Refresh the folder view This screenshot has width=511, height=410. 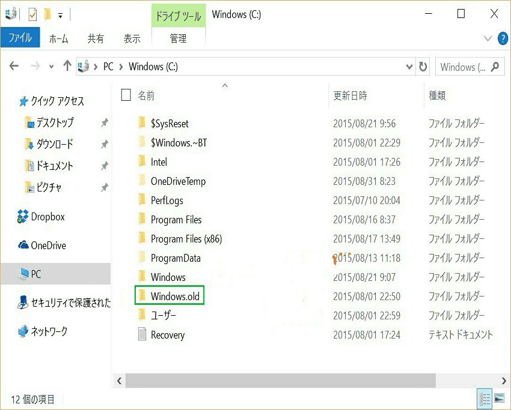coord(423,67)
